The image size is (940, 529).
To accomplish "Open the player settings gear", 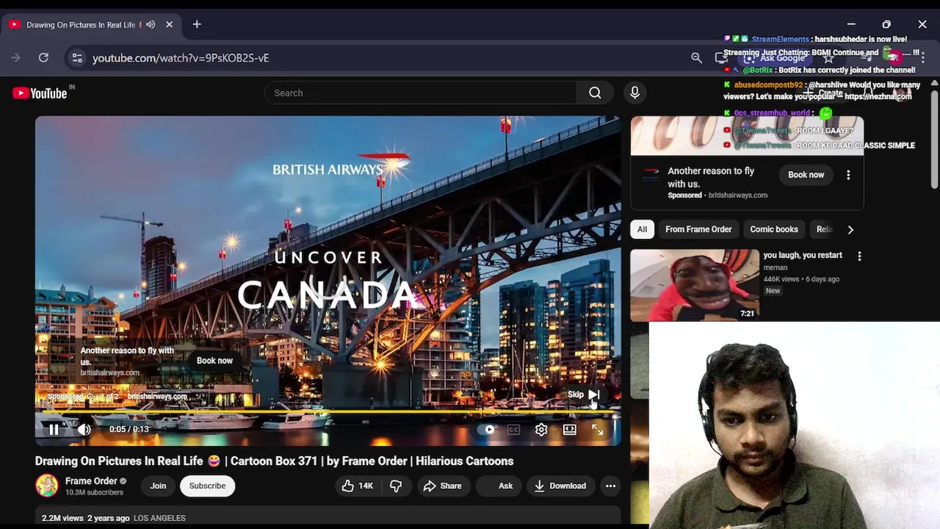I will point(541,430).
